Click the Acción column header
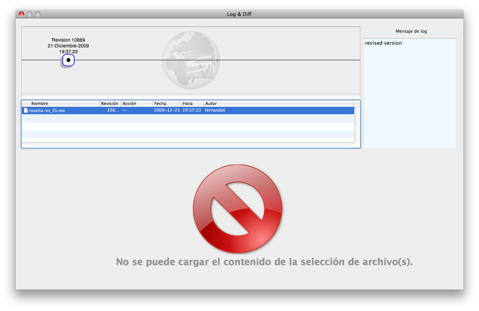 tap(136, 103)
